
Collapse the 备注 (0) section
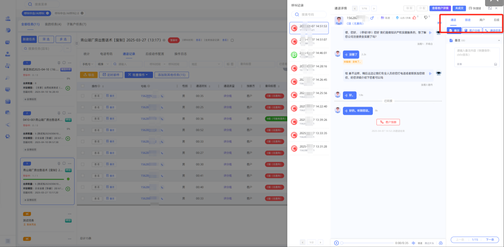click(499, 40)
